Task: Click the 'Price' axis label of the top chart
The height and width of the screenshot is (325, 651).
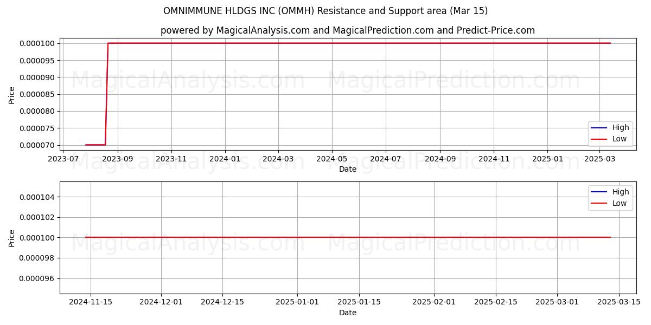Action: pyautogui.click(x=12, y=94)
